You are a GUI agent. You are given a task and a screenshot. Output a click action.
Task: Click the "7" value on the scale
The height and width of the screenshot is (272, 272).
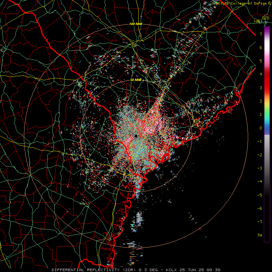click(261, 34)
